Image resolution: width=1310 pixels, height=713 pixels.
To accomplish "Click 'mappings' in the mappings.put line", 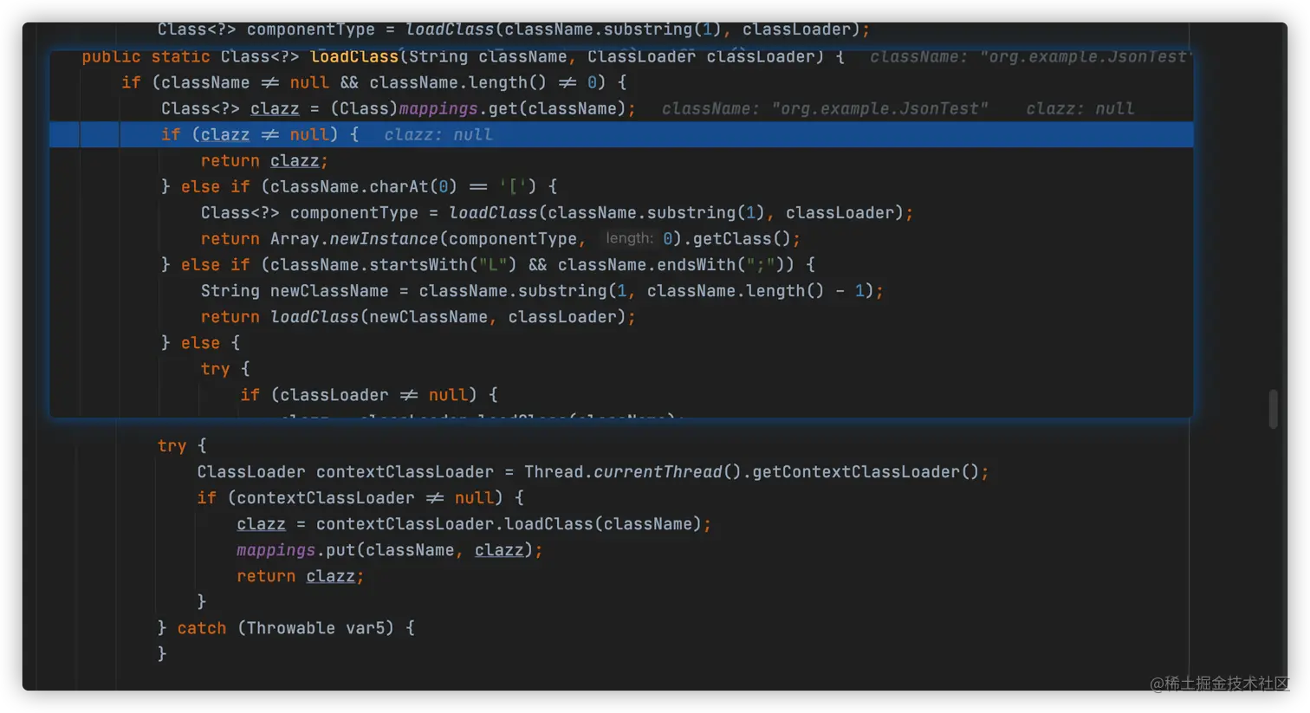I will [276, 549].
